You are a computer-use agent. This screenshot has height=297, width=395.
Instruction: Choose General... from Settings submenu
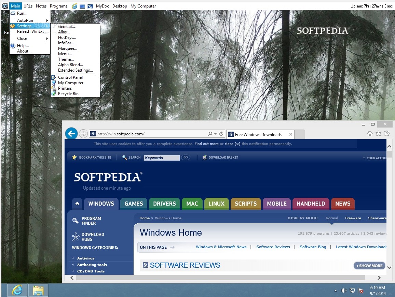67,26
